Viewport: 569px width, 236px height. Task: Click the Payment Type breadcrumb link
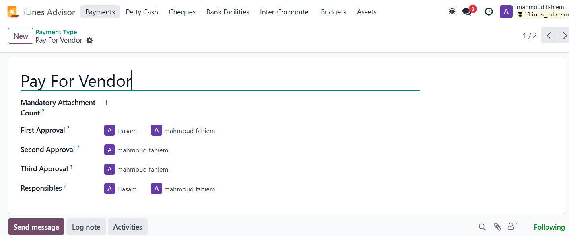[56, 32]
